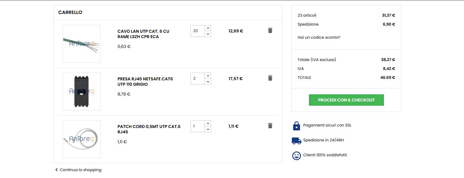The width and height of the screenshot is (464, 178).
Task: Expand the Hai un codice sconto section
Action: point(319,38)
